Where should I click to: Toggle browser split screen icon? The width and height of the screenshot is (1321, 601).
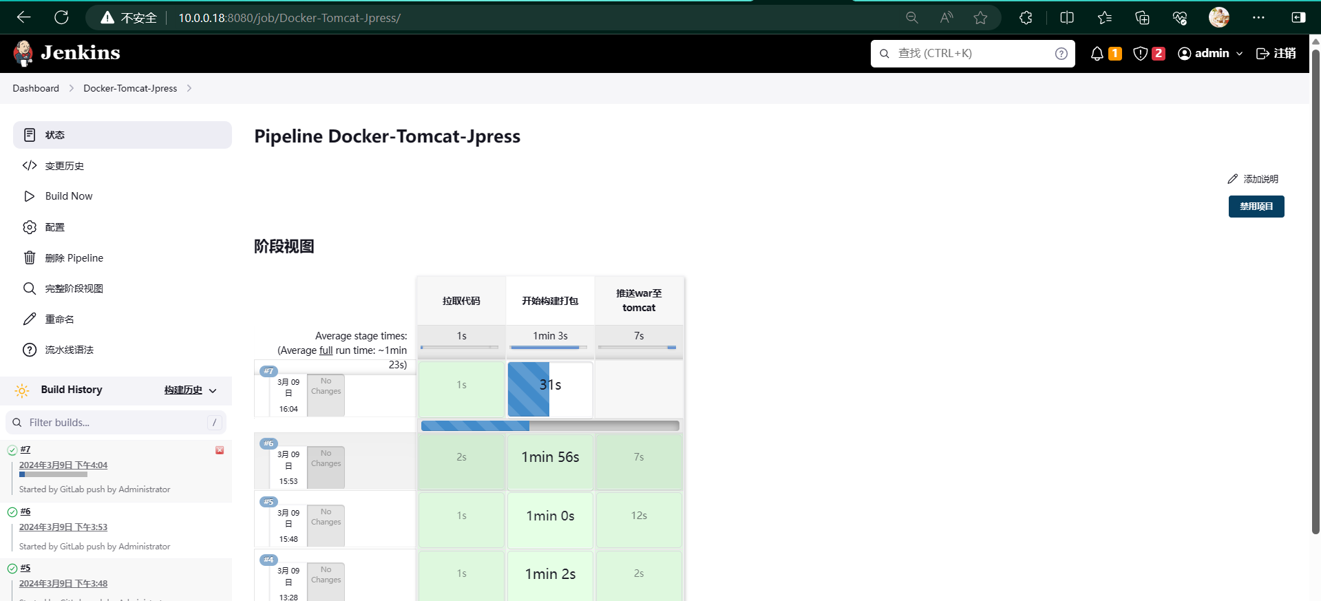pos(1067,18)
